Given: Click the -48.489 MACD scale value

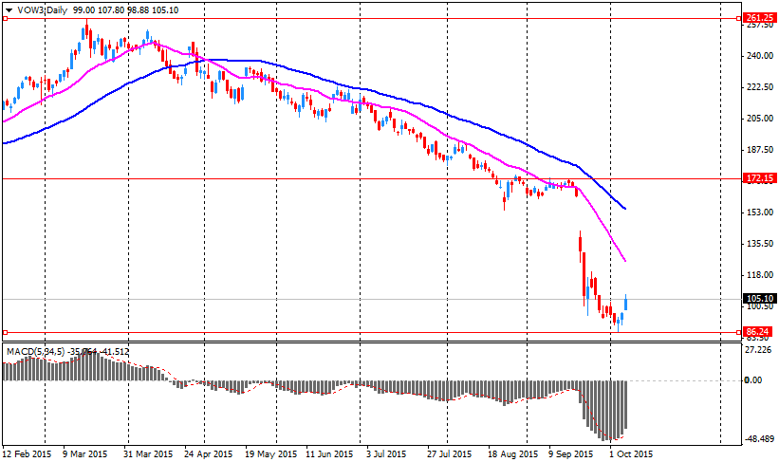Looking at the screenshot, I should point(760,439).
